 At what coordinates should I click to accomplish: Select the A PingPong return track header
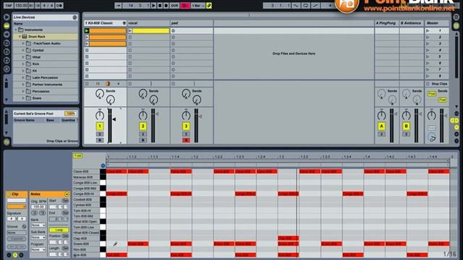386,23
